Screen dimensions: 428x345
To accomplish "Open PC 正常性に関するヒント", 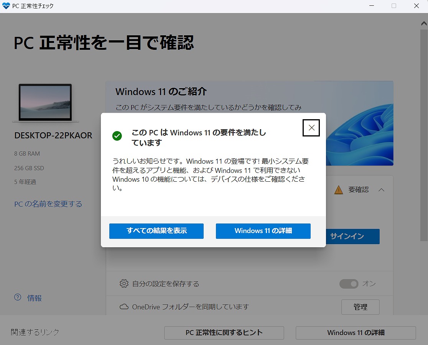I will coord(224,333).
